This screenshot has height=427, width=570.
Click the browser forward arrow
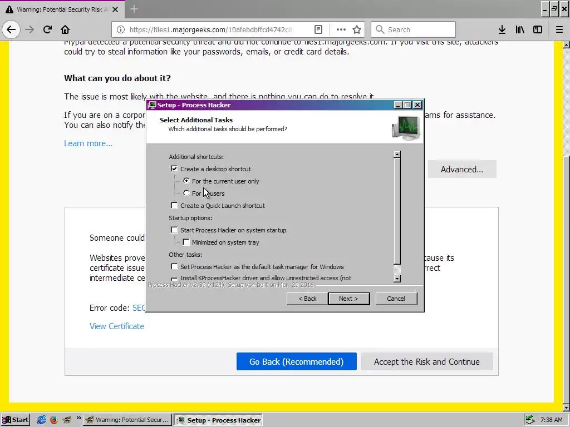[30, 29]
